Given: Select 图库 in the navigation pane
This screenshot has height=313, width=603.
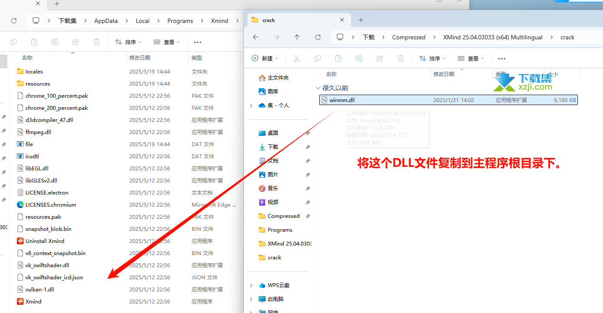Looking at the screenshot, I should click(273, 92).
